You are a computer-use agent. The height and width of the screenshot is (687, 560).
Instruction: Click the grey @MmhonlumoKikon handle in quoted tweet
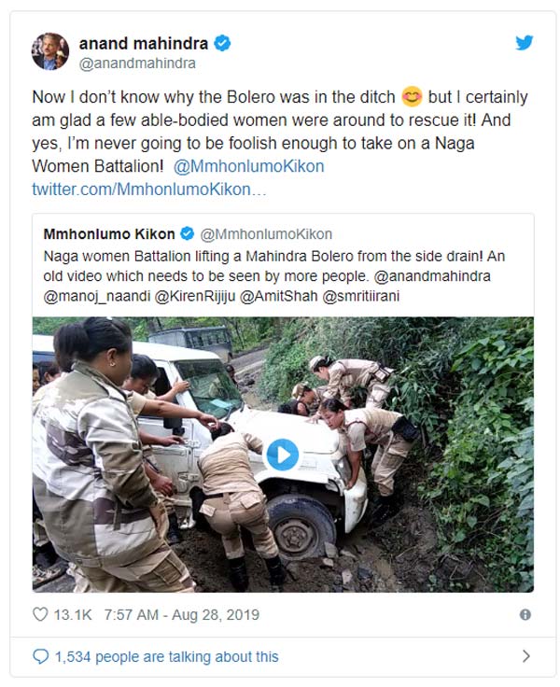click(x=266, y=233)
